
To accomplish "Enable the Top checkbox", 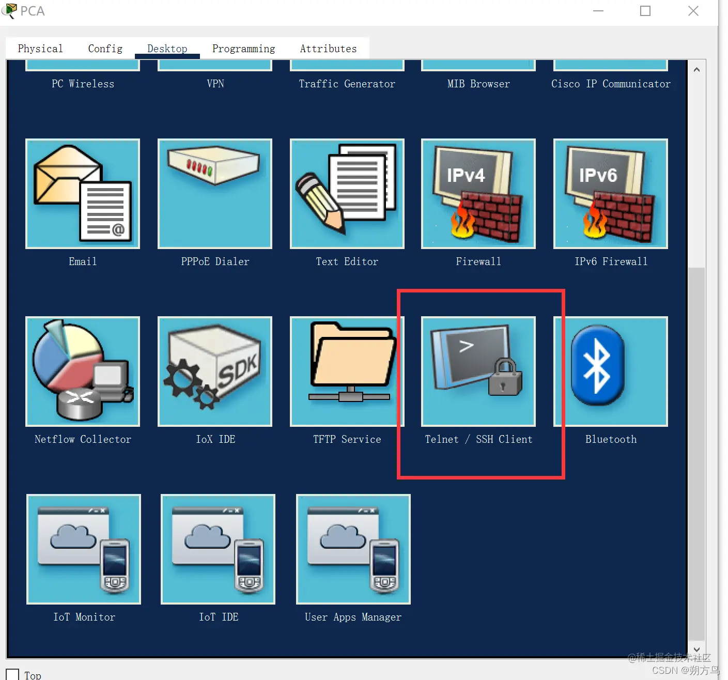I will [x=12, y=675].
